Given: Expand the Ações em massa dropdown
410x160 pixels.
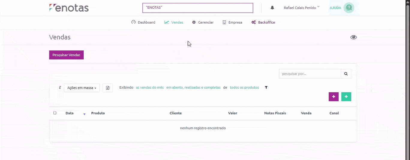Looking at the screenshot, I should point(82,88).
